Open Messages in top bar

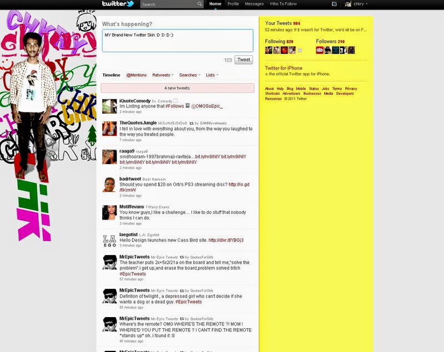(254, 4)
